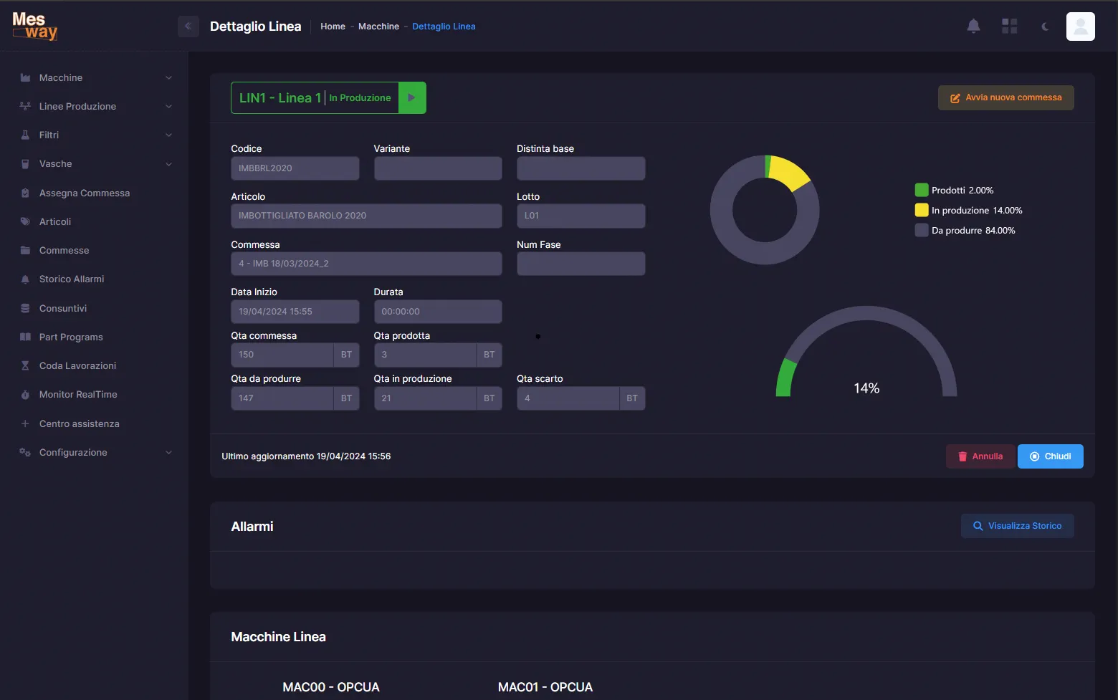Click the green Prodotti legend swatch
The width and height of the screenshot is (1118, 700).
click(x=922, y=190)
